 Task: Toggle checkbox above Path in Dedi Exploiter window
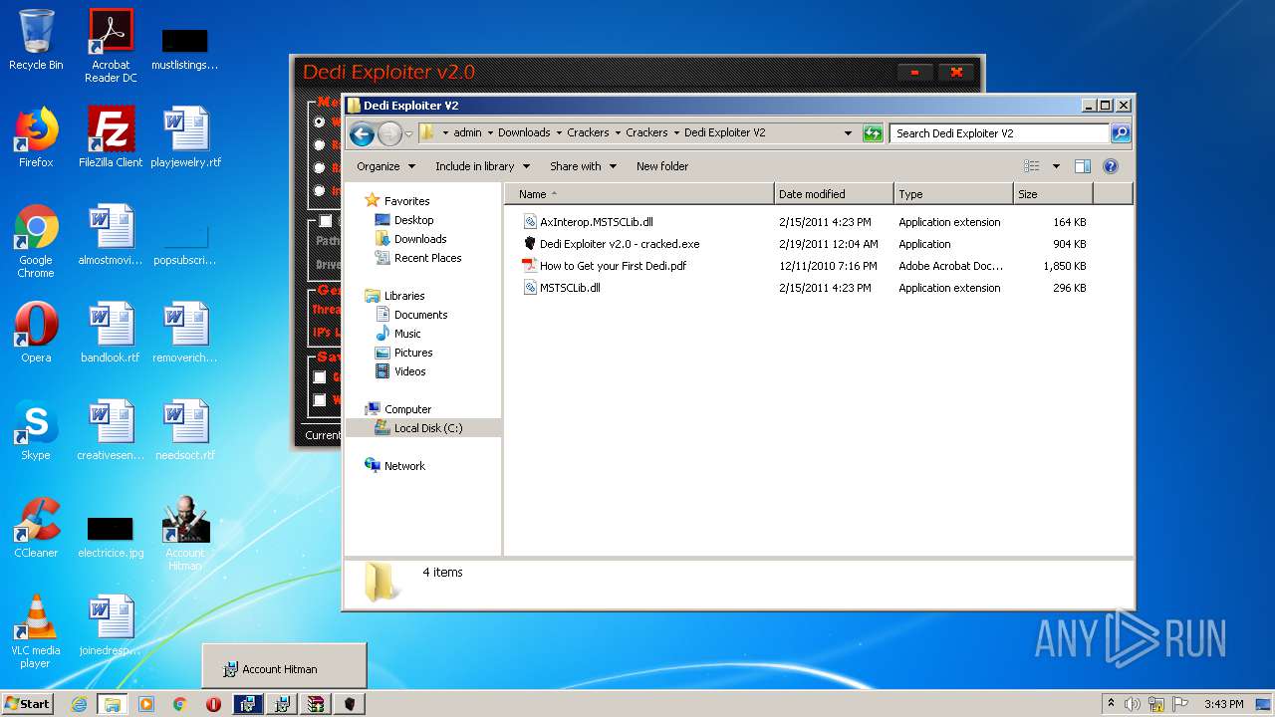(325, 221)
